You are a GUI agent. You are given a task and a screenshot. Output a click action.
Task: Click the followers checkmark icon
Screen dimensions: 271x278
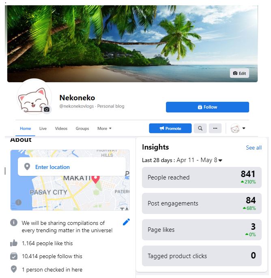pos(14,256)
